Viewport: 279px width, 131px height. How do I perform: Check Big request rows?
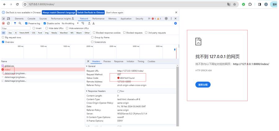click(3, 37)
